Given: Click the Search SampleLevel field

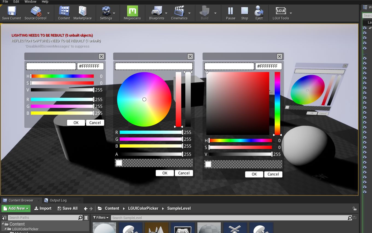Looking at the screenshot, I should [x=232, y=218].
